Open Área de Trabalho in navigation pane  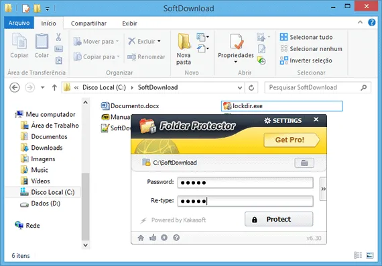pyautogui.click(x=50, y=126)
